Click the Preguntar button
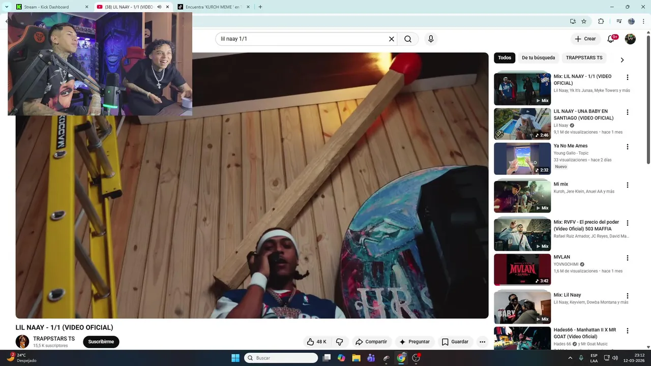 pyautogui.click(x=415, y=342)
